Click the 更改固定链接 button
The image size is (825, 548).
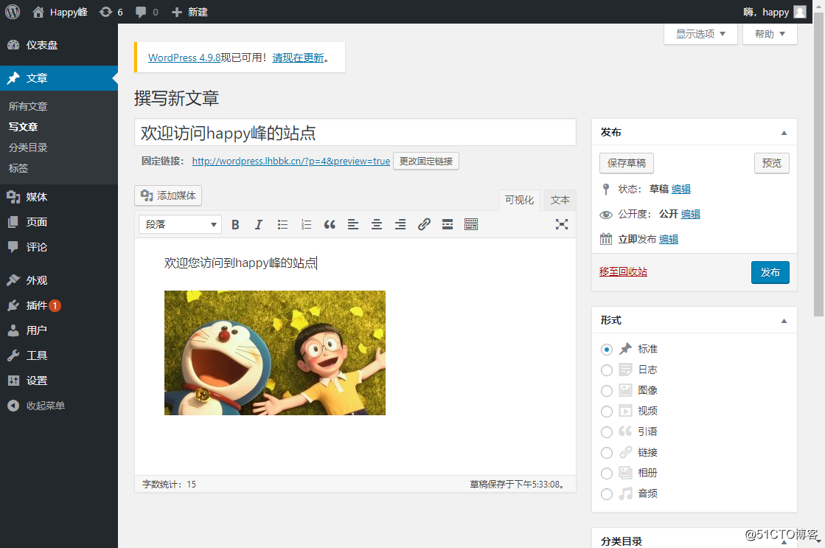point(426,161)
